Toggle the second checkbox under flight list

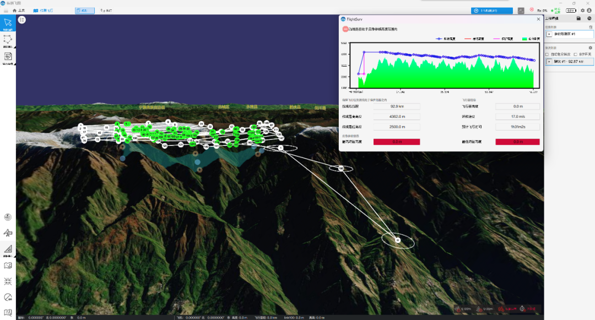pyautogui.click(x=575, y=55)
